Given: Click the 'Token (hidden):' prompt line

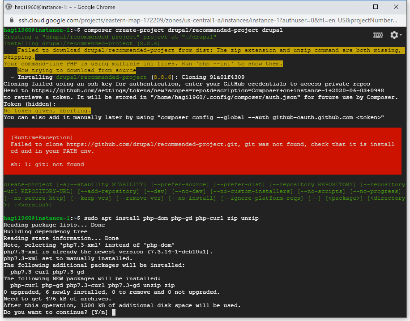Looking at the screenshot, I should click(30, 104).
